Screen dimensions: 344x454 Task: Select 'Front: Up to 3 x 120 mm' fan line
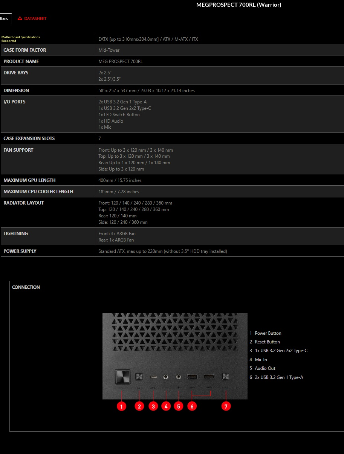point(136,150)
